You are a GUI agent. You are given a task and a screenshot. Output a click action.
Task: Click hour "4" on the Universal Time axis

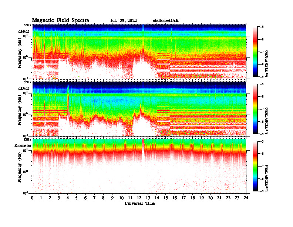click(x=68, y=198)
